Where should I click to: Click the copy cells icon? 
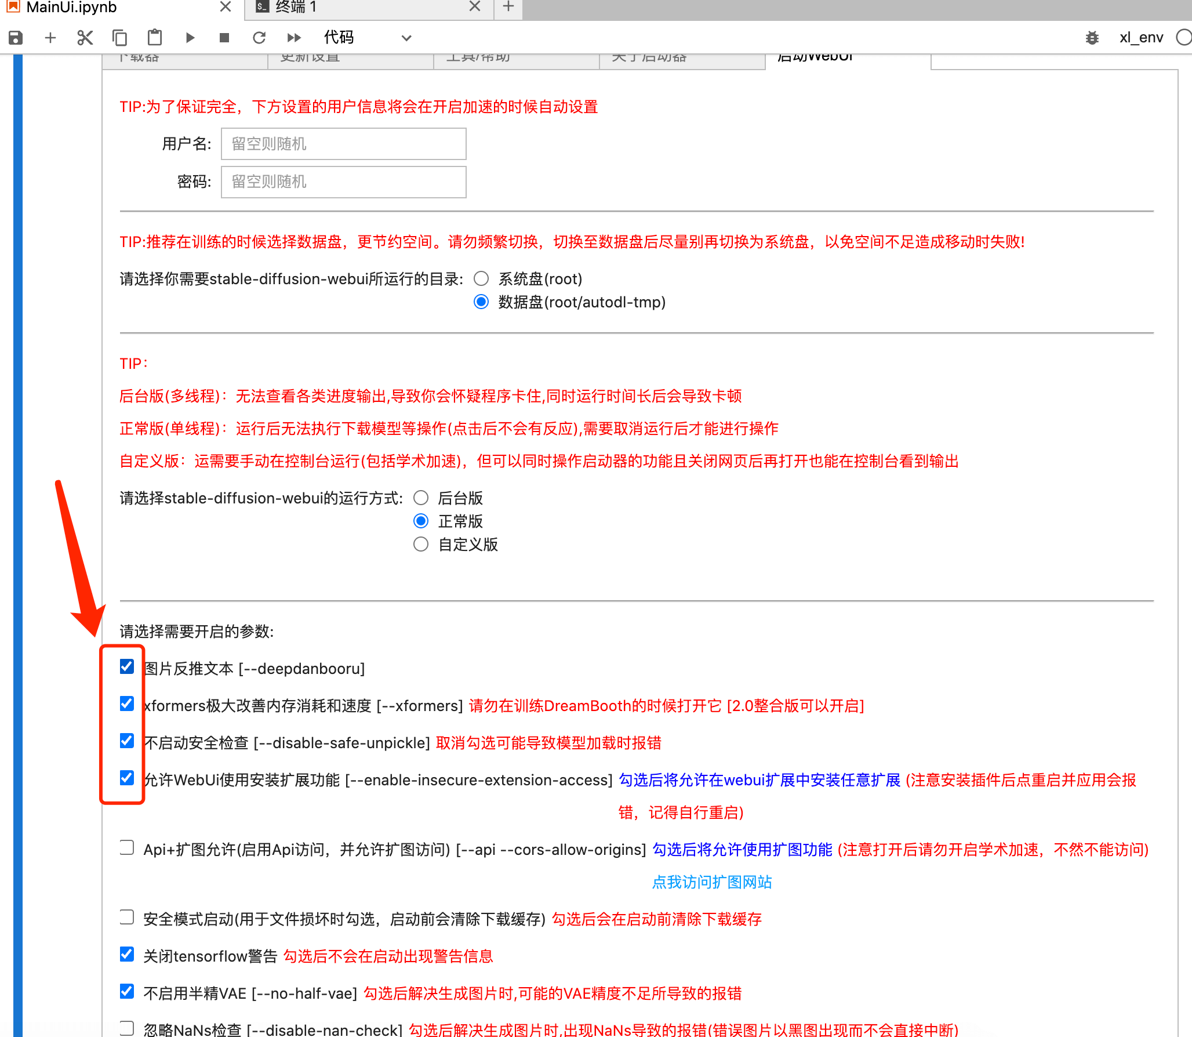(x=119, y=38)
